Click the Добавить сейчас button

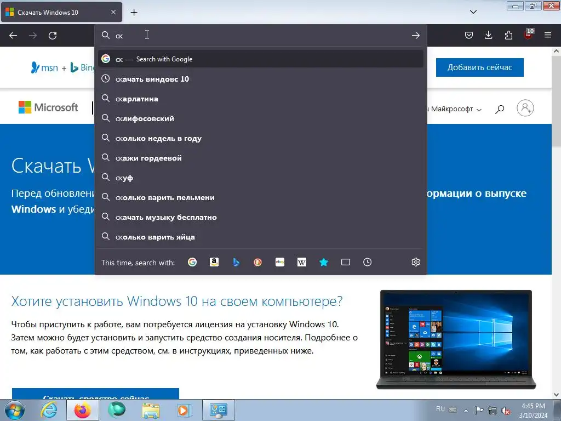479,67
